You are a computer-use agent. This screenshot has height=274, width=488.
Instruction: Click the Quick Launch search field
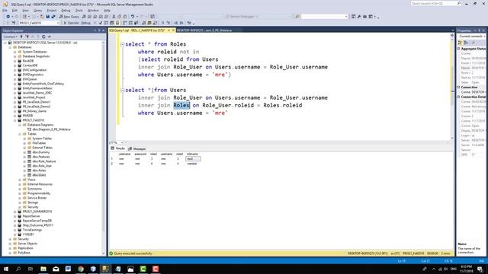click(x=435, y=3)
